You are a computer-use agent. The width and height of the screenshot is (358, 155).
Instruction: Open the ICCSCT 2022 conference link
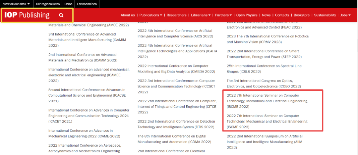(176, 86)
